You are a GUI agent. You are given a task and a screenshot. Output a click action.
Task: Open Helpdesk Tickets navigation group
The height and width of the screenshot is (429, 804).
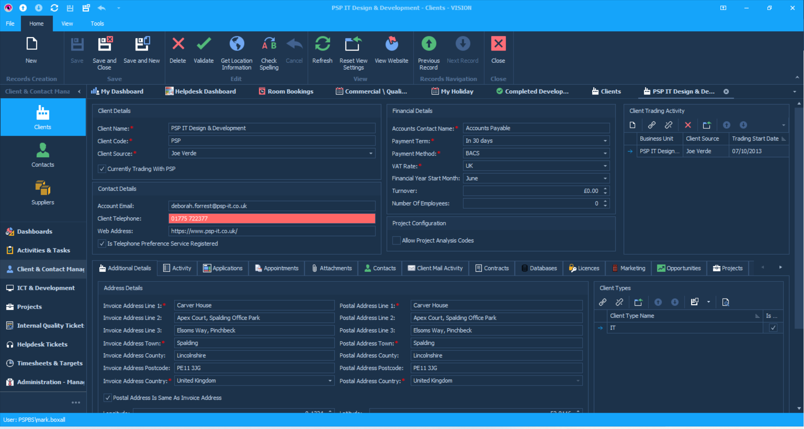43,344
